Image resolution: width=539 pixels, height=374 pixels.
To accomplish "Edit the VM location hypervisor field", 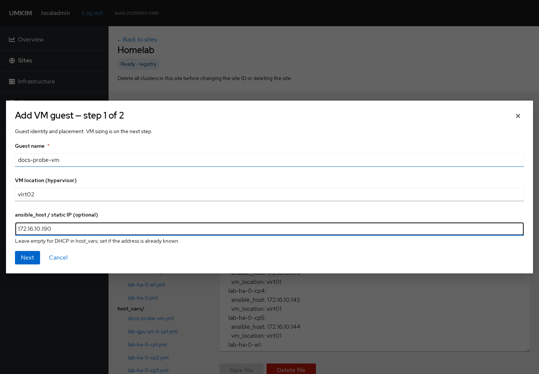I will (x=269, y=194).
